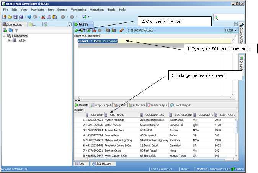
Task: Open the editor tab list dropdown arrow
Action: pyautogui.click(x=236, y=24)
